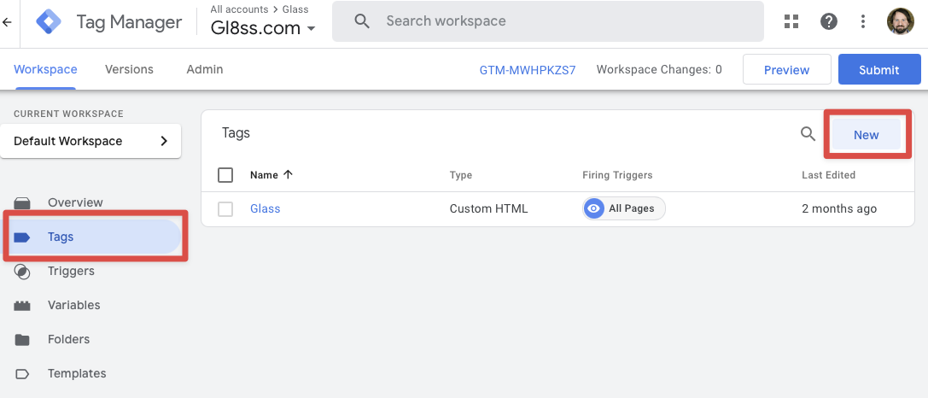Click the 2 months ago cell
The width and height of the screenshot is (928, 398).
[839, 208]
